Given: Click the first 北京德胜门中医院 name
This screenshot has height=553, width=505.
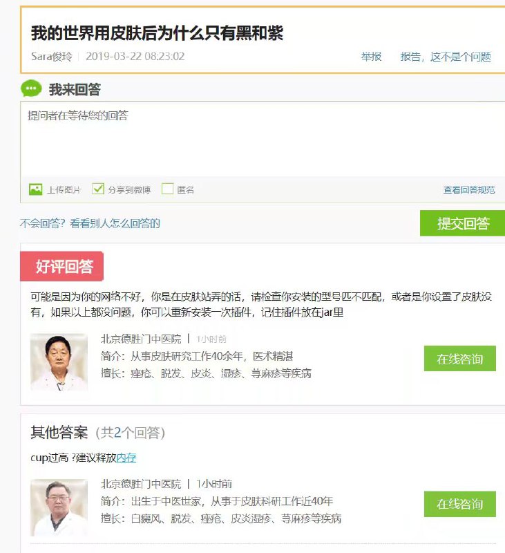Looking at the screenshot, I should coord(141,339).
